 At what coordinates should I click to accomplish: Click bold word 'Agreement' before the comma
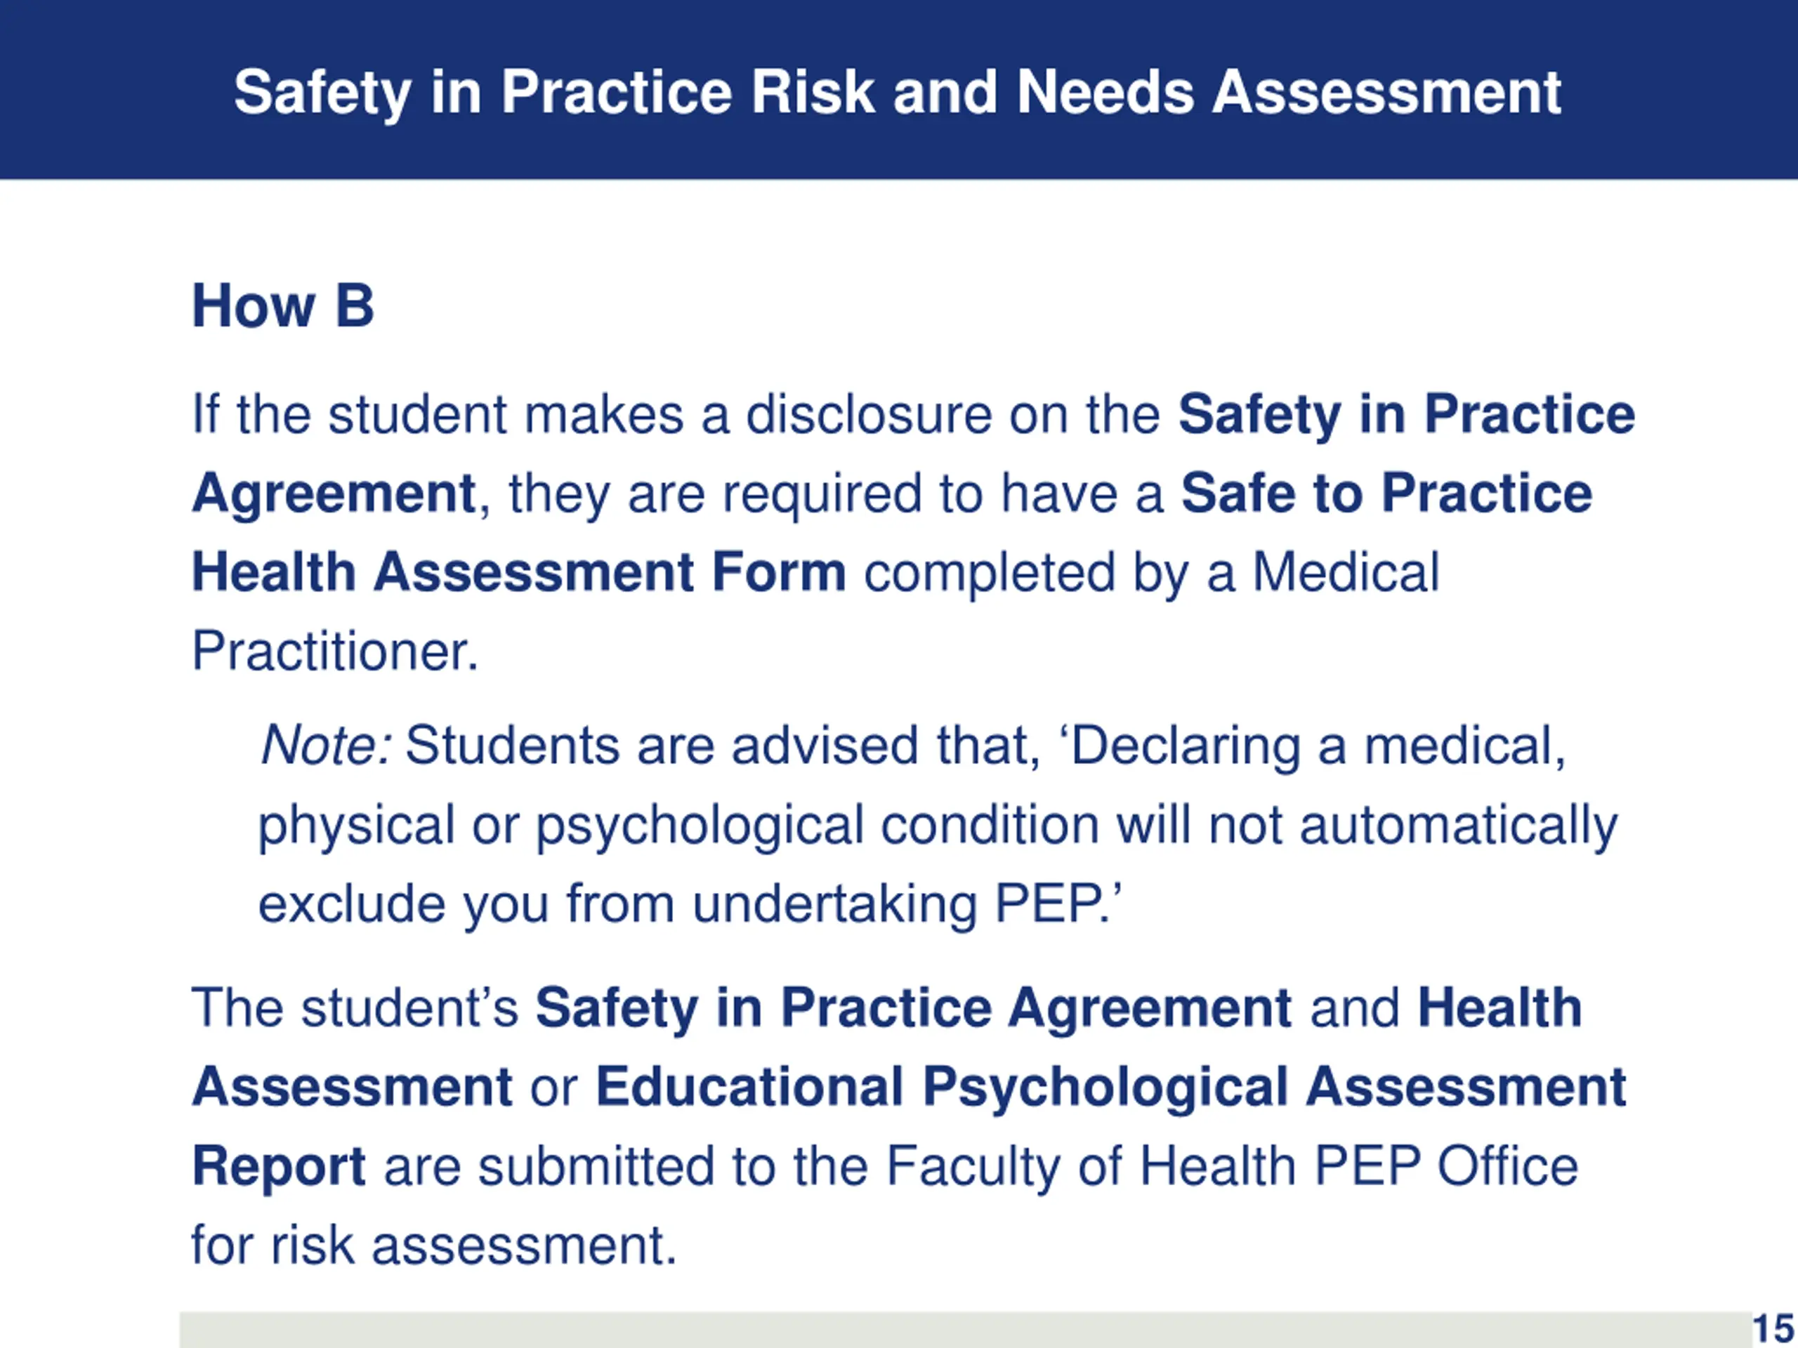click(334, 493)
